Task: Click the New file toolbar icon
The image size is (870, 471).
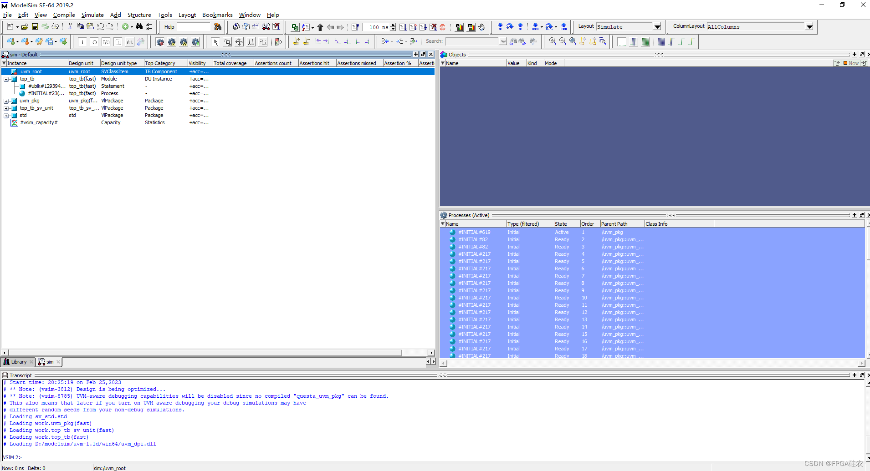Action: coord(10,27)
